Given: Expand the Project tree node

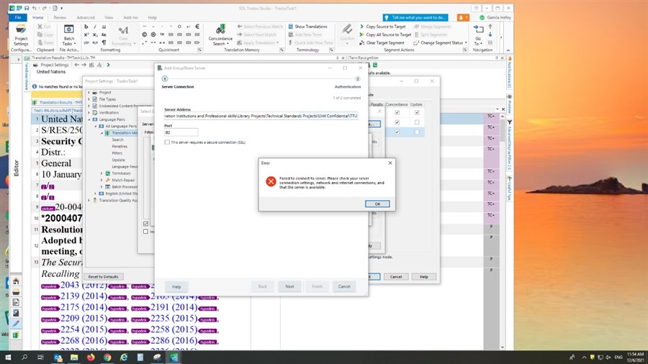Looking at the screenshot, I should (89, 93).
